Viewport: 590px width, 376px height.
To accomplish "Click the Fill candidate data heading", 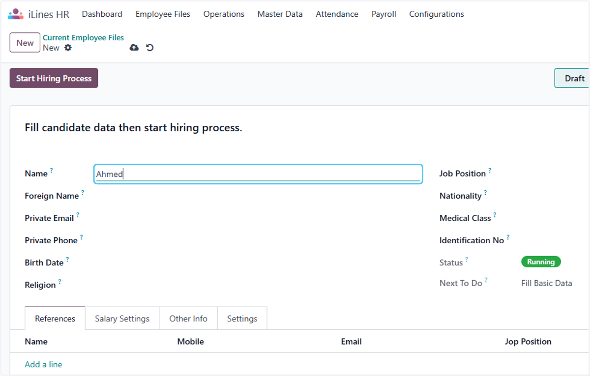I will (134, 128).
